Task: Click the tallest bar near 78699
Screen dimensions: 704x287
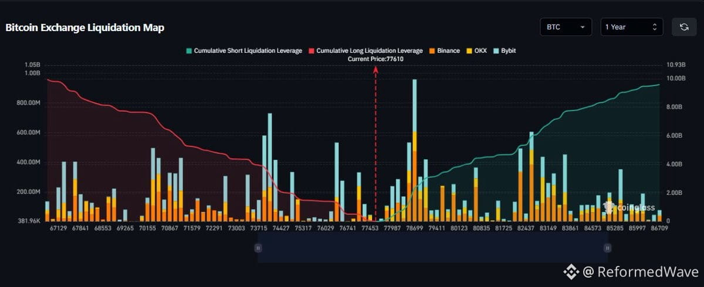Action: pyautogui.click(x=414, y=151)
